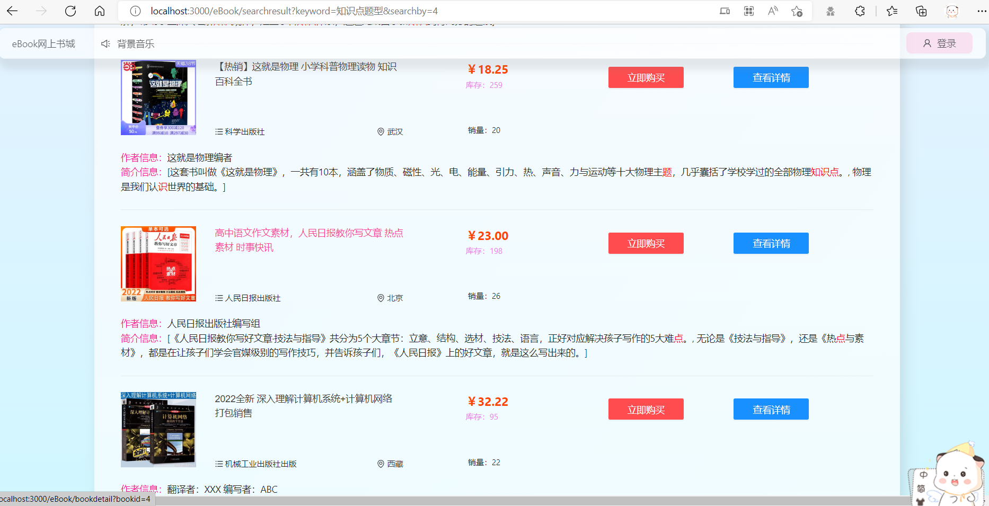
Task: Open the browser profile avatar
Action: pos(952,11)
